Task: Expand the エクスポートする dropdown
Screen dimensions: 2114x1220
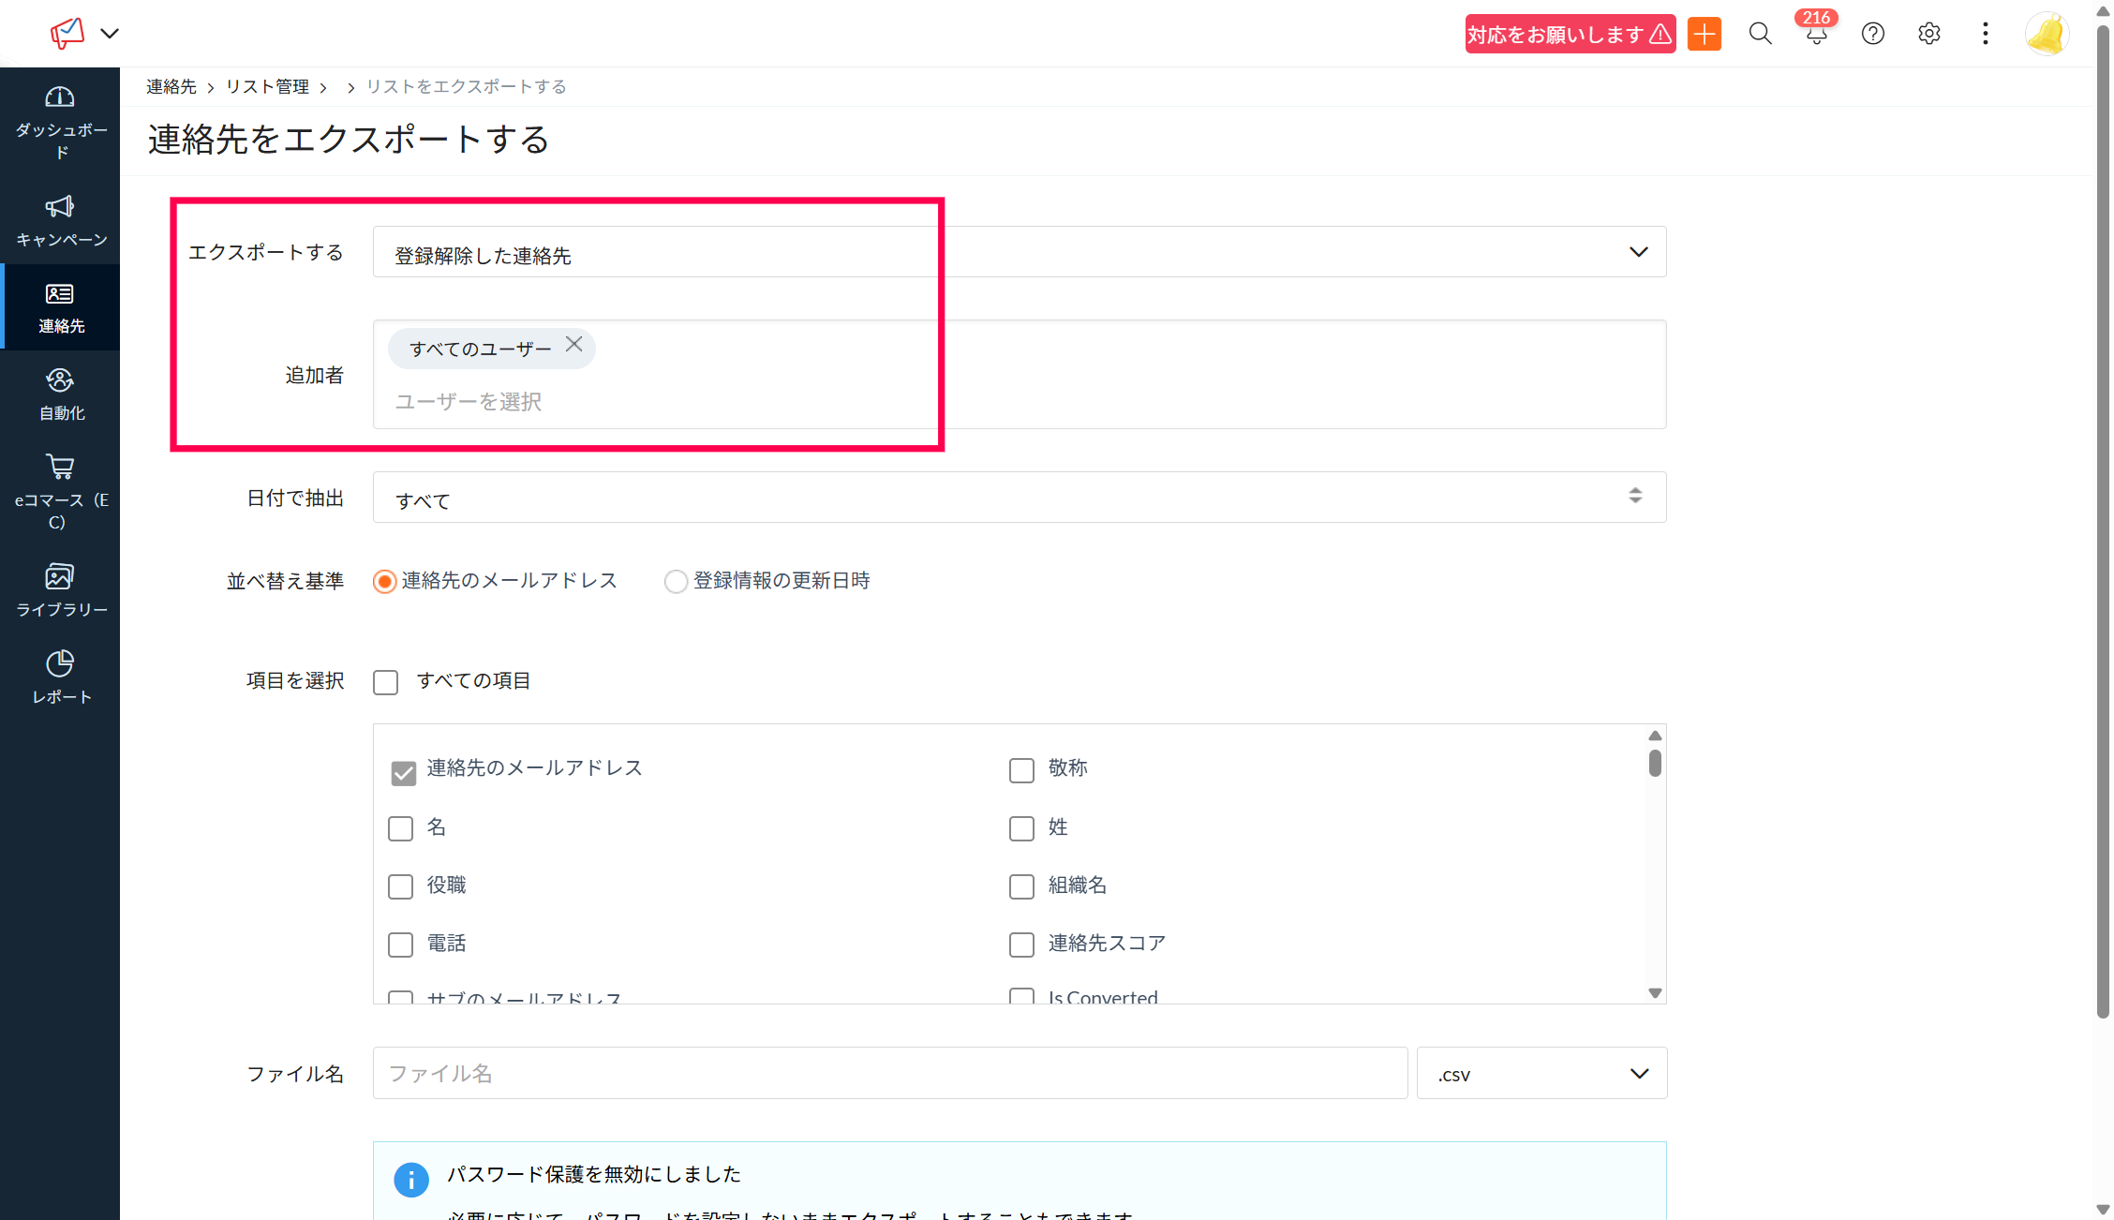Action: (x=1019, y=252)
